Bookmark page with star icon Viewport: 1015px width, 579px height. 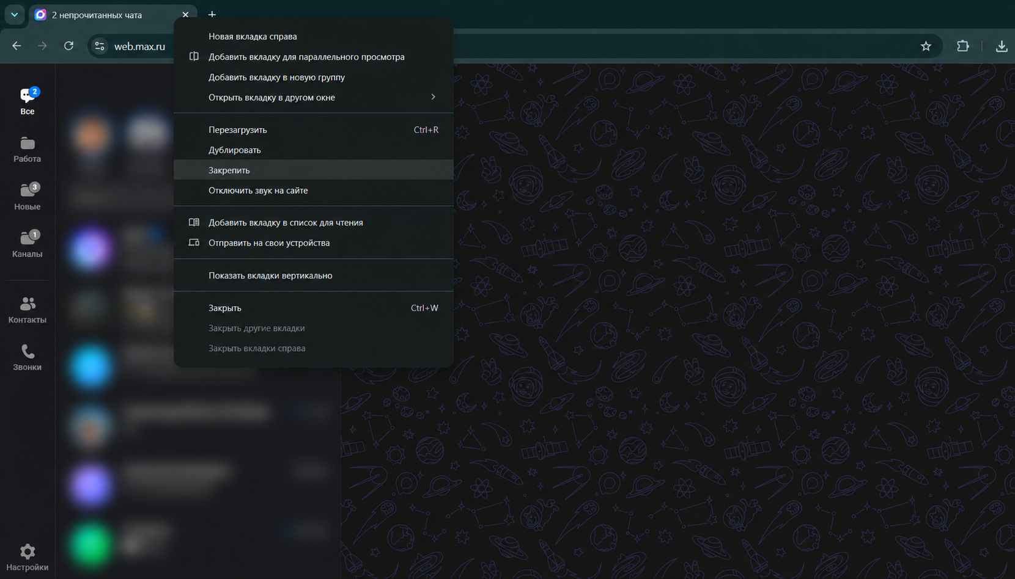pos(926,46)
